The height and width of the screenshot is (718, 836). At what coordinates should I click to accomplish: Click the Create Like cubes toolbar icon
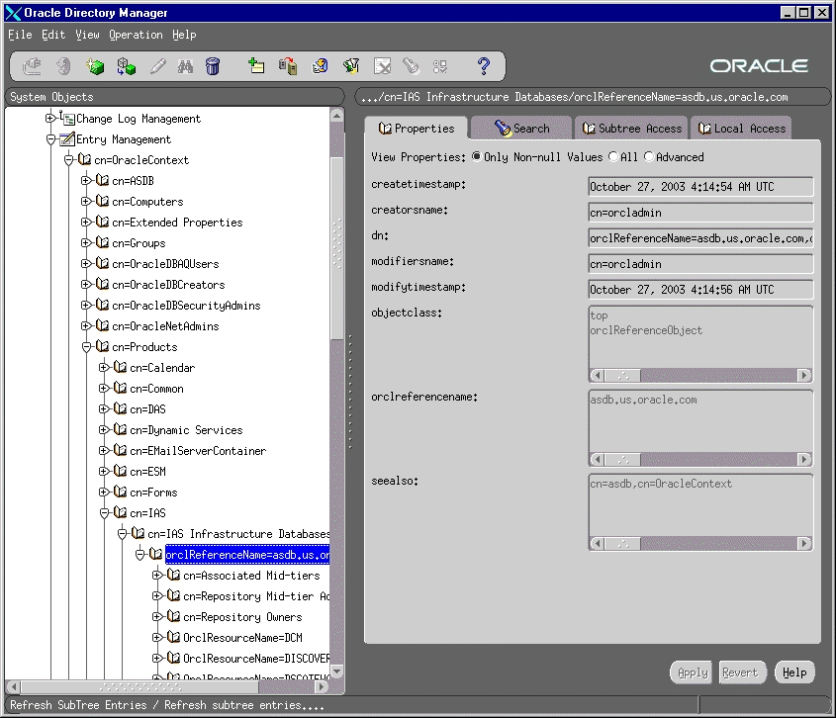pos(127,66)
